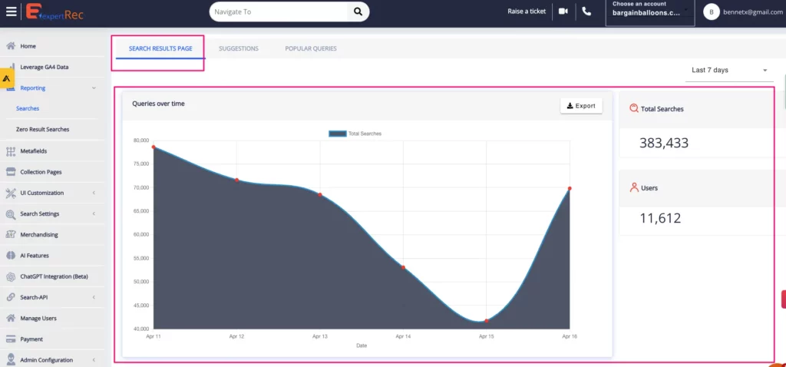Click the Payment card icon
The width and height of the screenshot is (786, 367).
click(x=11, y=339)
